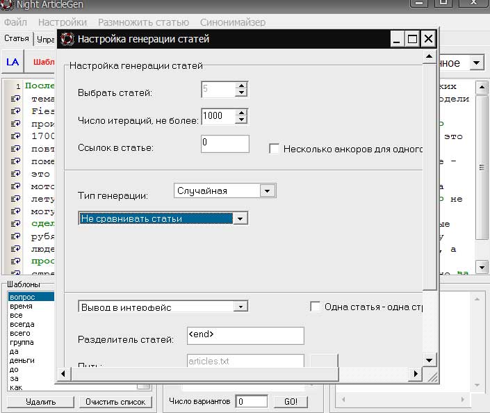Click the dialog's vertical scrollbar thumb

pyautogui.click(x=430, y=177)
